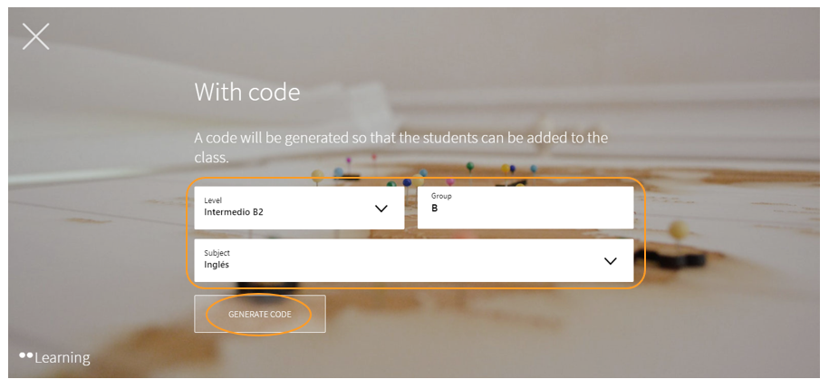Close the With code dialog
This screenshot has height=389, width=829.
(36, 36)
